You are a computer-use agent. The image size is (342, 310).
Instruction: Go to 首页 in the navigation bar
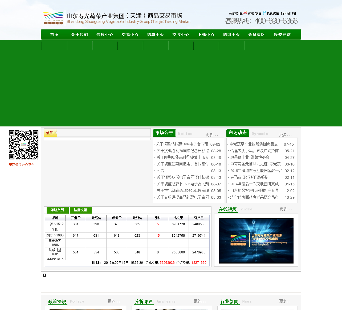click(54, 35)
